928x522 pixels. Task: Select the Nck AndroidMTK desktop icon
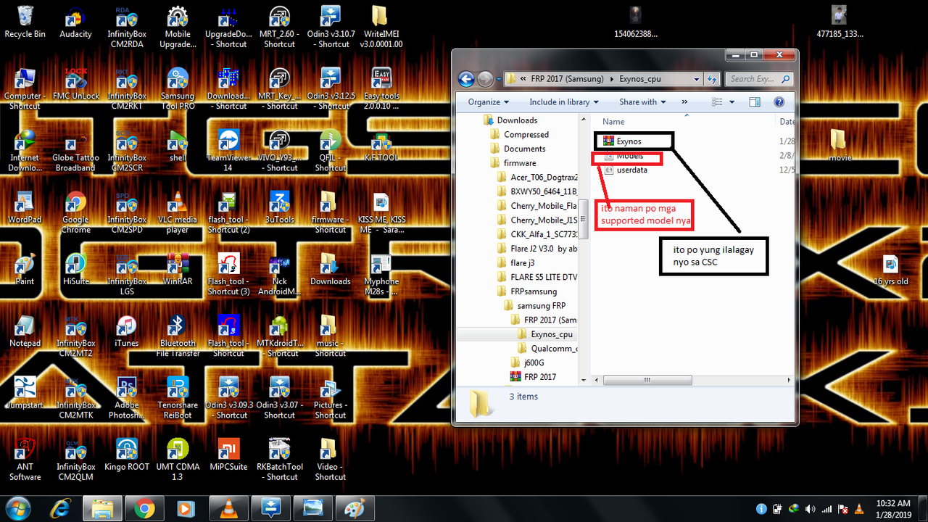[x=279, y=273]
